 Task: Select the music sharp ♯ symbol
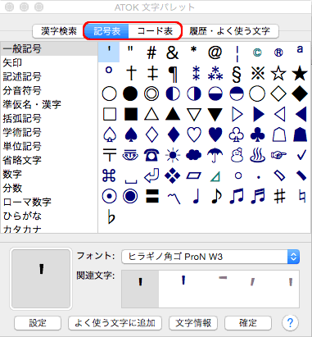point(279,196)
